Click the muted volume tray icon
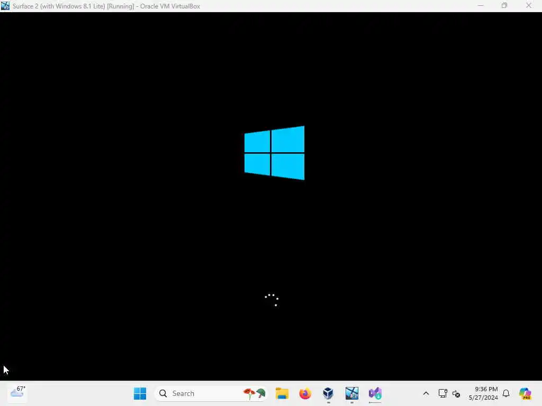 point(456,393)
